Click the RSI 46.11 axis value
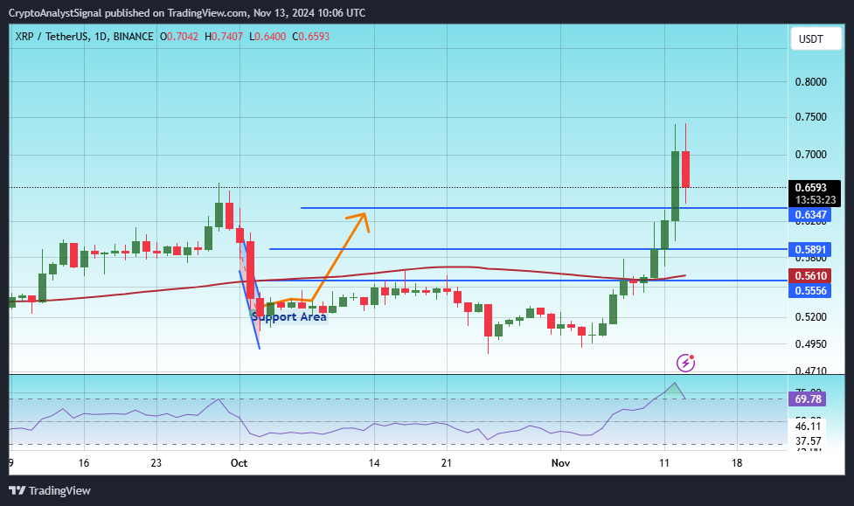This screenshot has width=854, height=506. (x=809, y=426)
